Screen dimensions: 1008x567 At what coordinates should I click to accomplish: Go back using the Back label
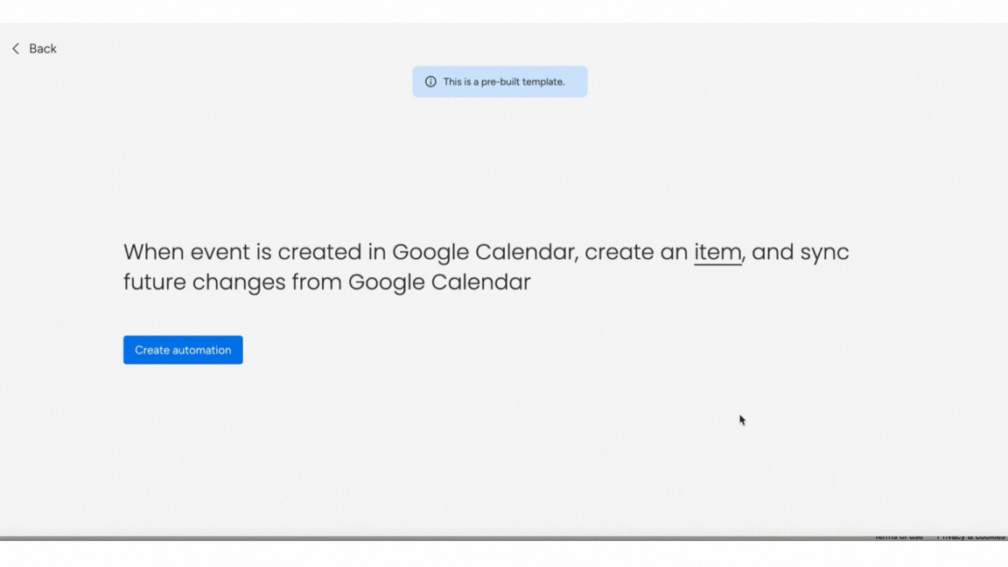coord(42,49)
